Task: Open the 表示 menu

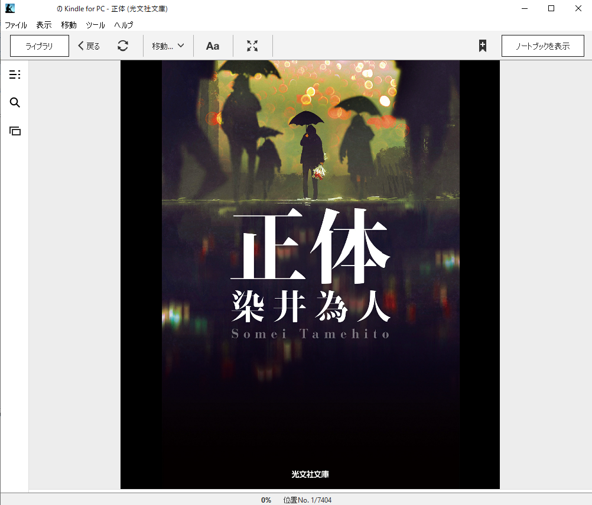Action: 44,25
